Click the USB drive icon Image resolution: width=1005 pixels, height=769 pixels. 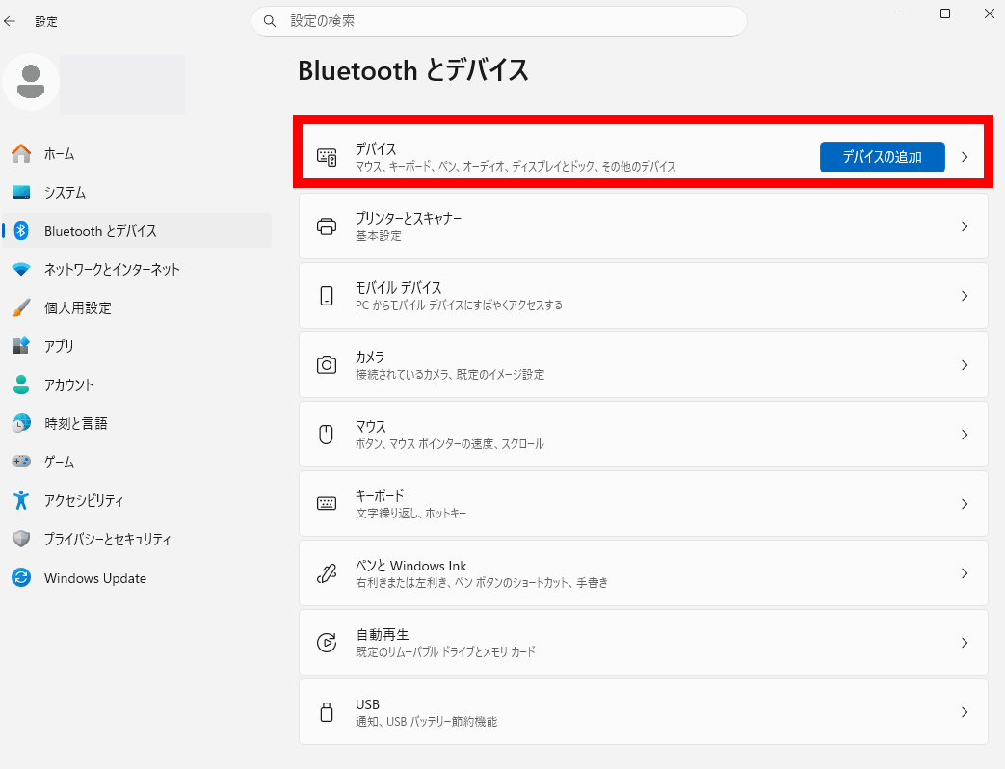tap(327, 712)
